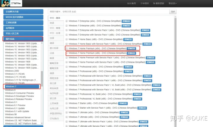This screenshot has width=213, height=127.
Task: Show 详细信息 for Windows 7 Professional (x86)
Action: (x=128, y=71)
